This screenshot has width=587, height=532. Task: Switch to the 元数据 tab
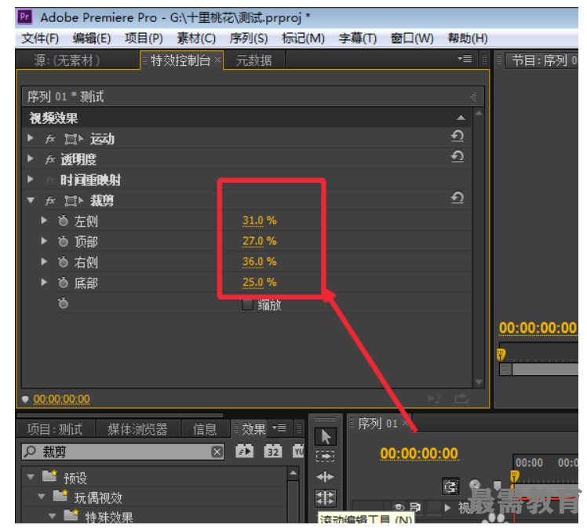253,60
